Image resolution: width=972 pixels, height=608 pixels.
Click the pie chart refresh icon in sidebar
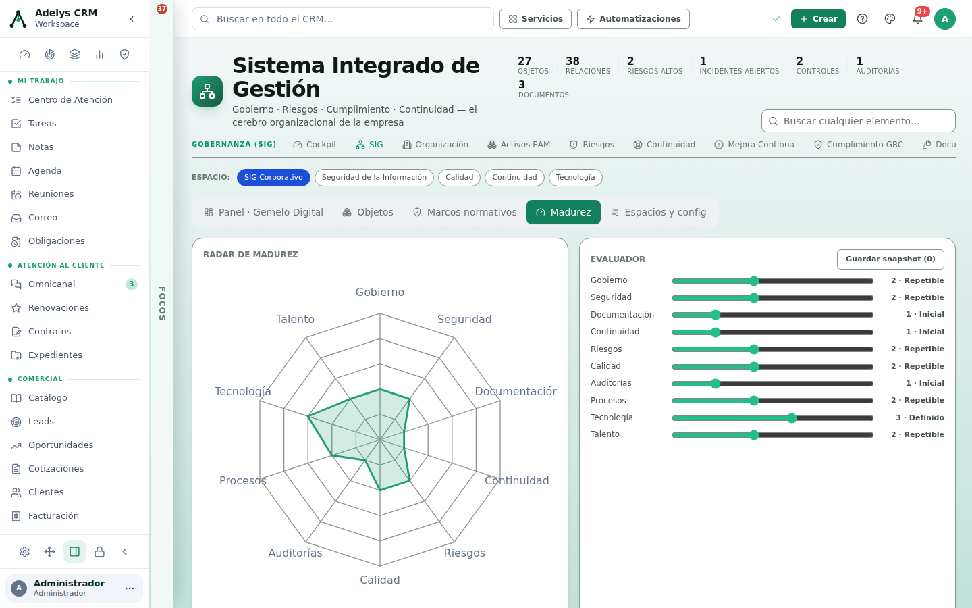click(x=50, y=55)
